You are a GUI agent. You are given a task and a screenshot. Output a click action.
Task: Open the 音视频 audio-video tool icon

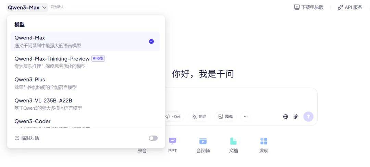[203, 141]
